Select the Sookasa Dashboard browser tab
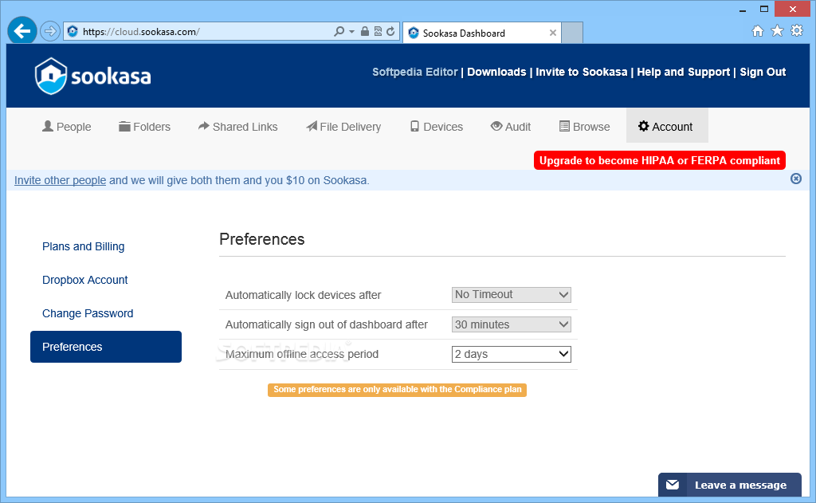816x503 pixels. (482, 33)
